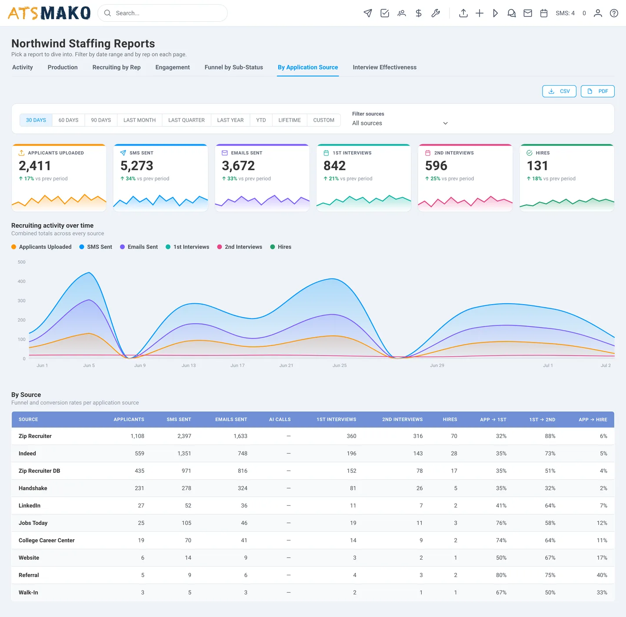Viewport: 626px width, 617px height.
Task: Toggle 1st Interviews legend series
Action: (187, 247)
